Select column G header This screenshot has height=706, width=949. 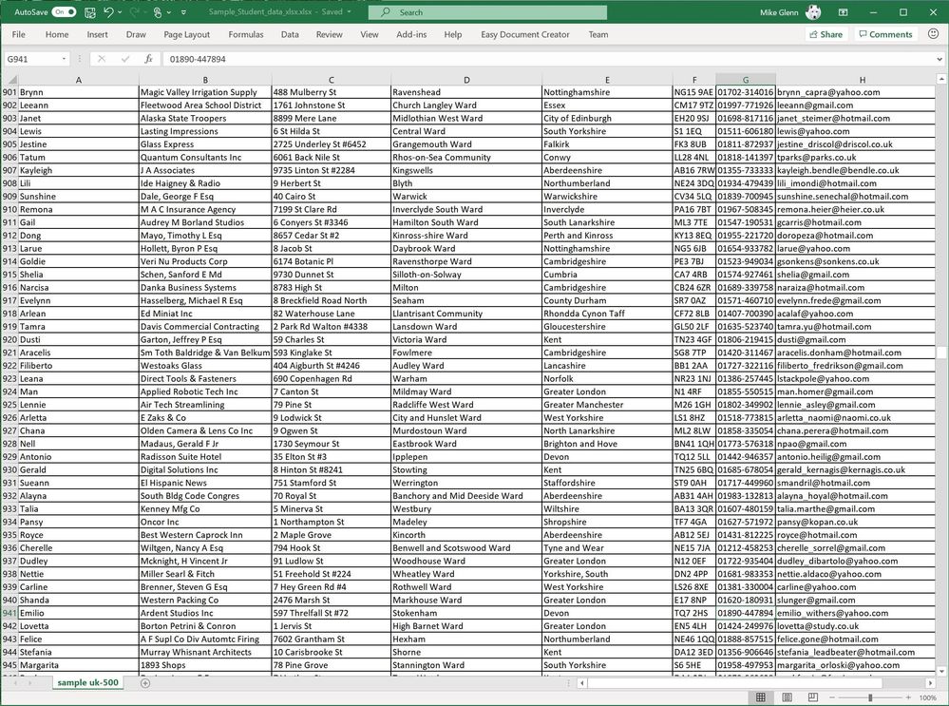(x=746, y=79)
